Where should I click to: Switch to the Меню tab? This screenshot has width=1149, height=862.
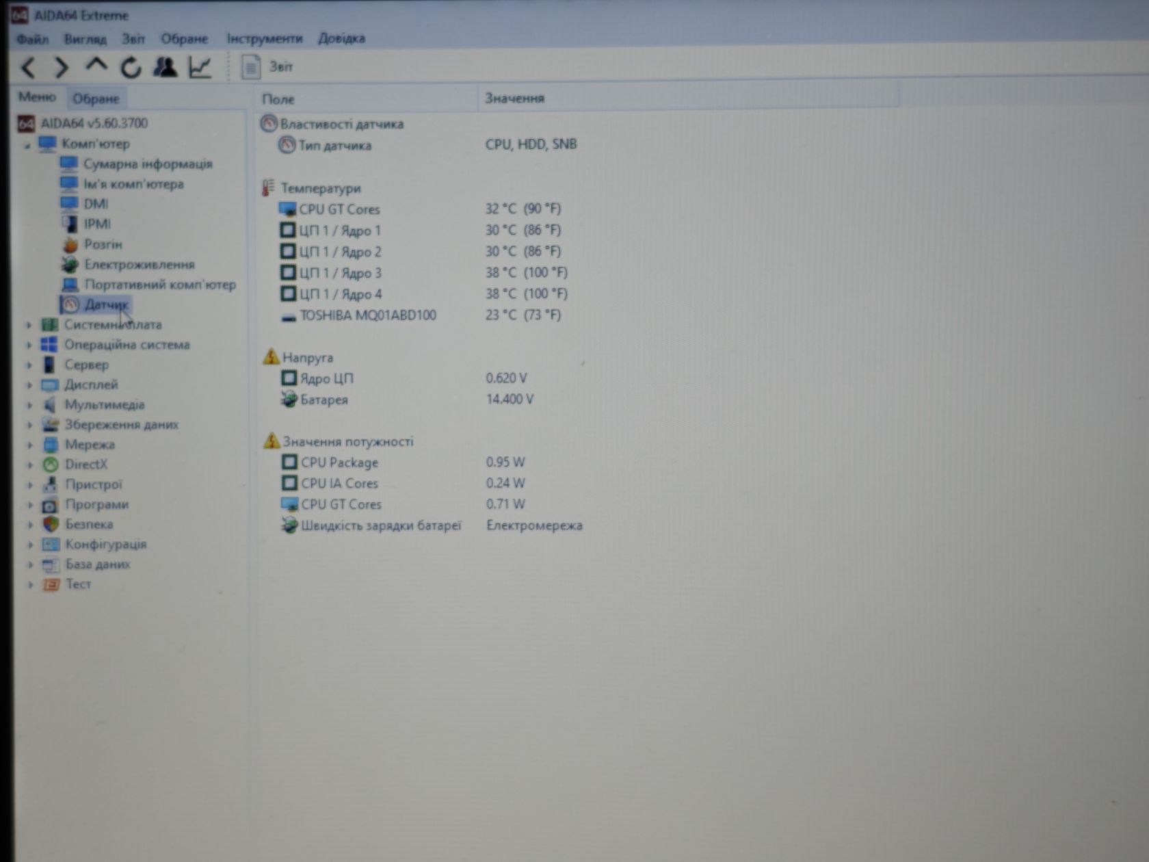pos(37,97)
